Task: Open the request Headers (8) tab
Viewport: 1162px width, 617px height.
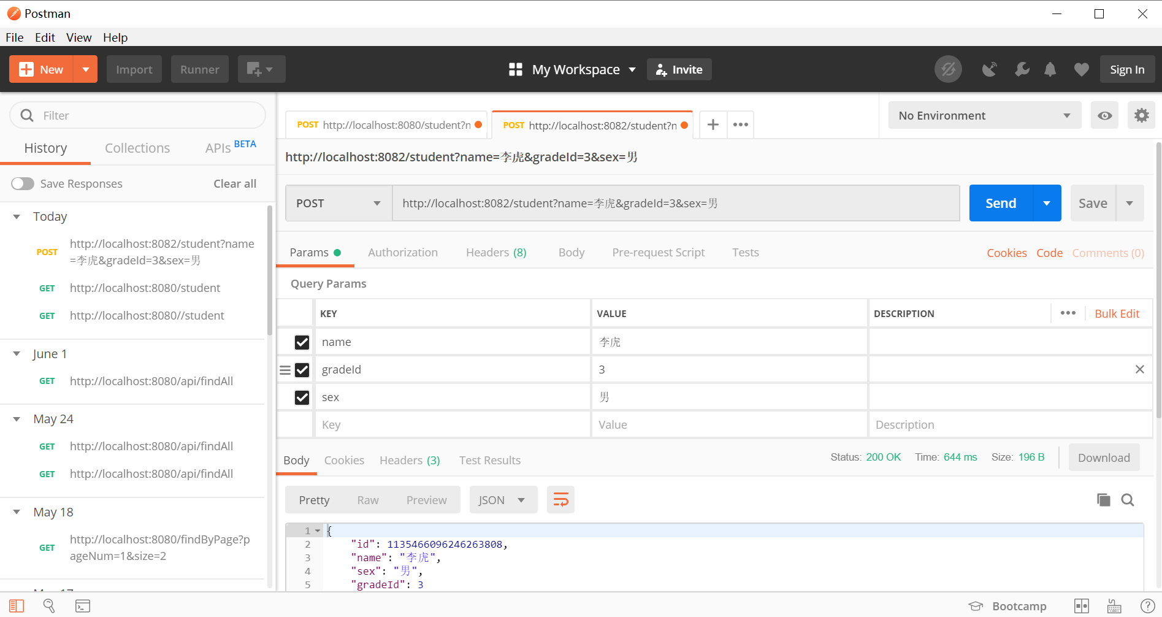Action: (496, 252)
